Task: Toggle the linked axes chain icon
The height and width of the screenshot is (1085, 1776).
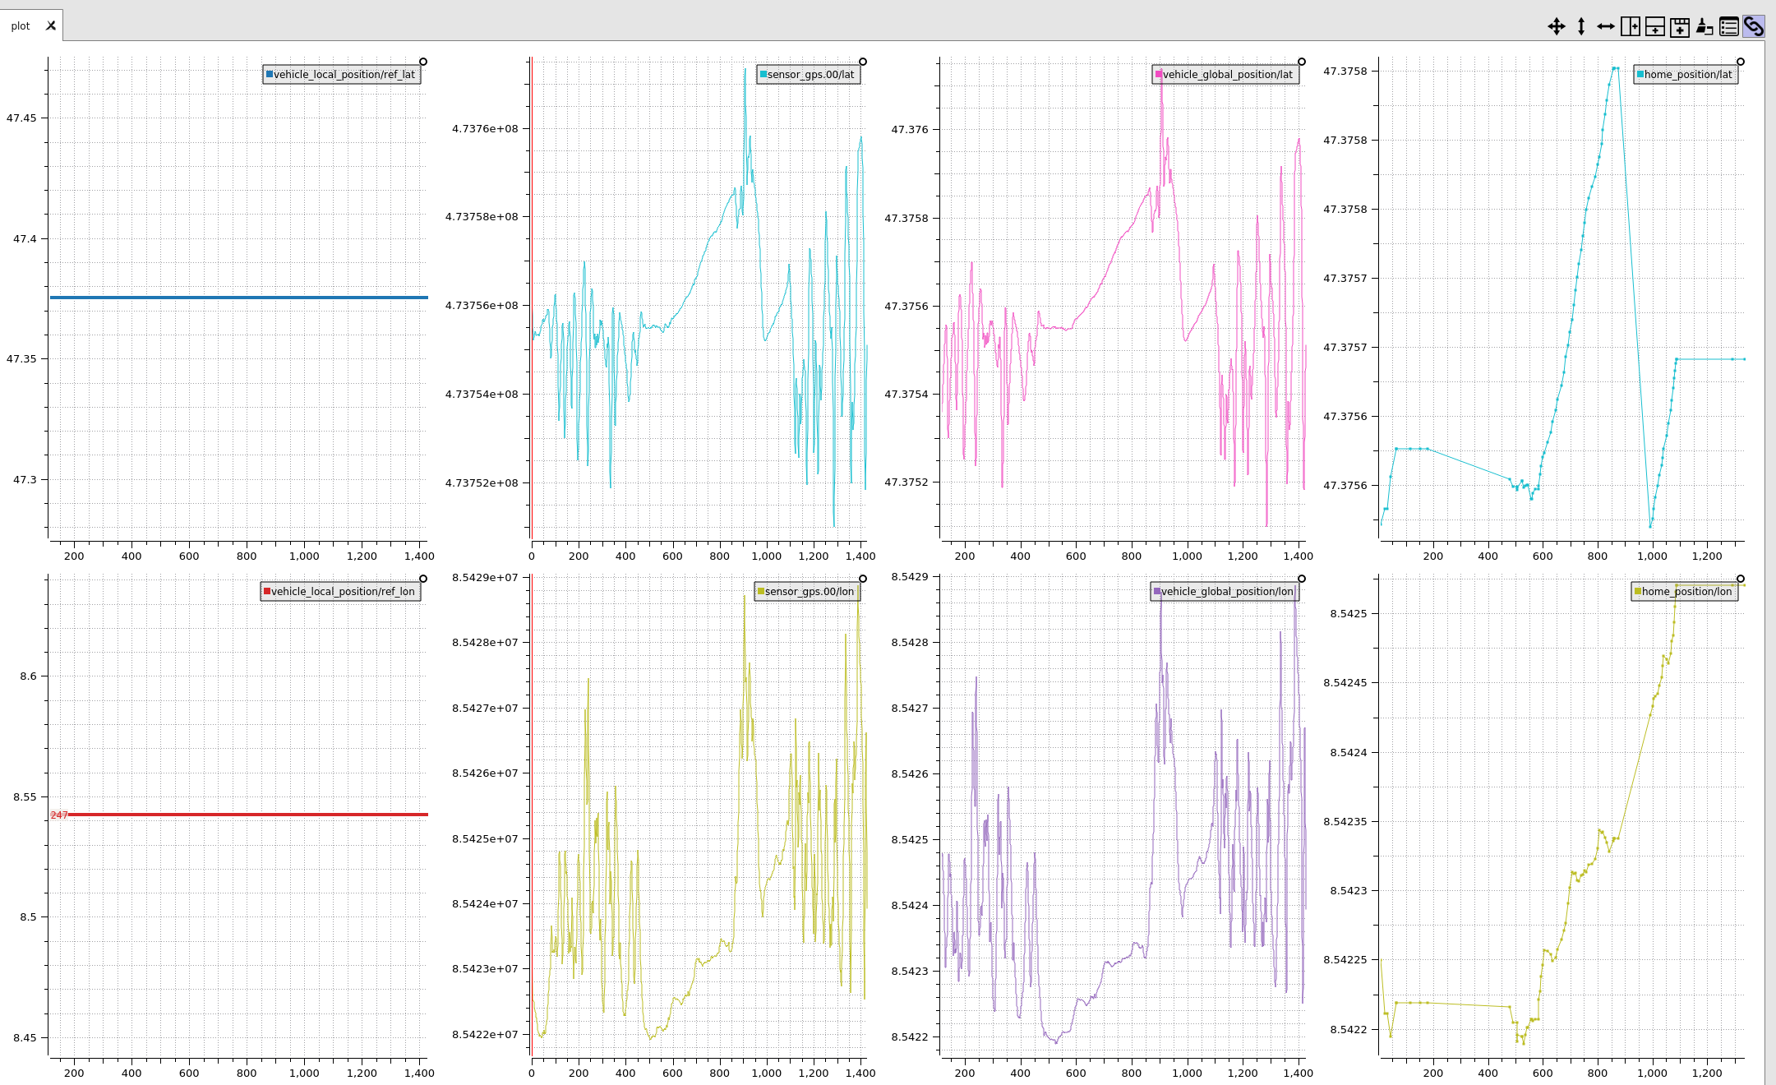Action: [x=1754, y=26]
